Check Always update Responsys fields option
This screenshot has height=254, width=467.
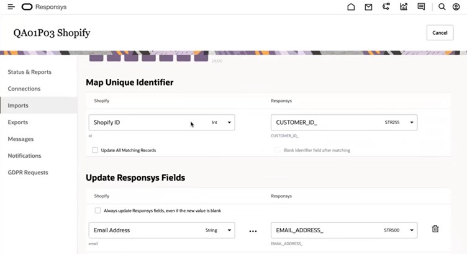[97, 211]
